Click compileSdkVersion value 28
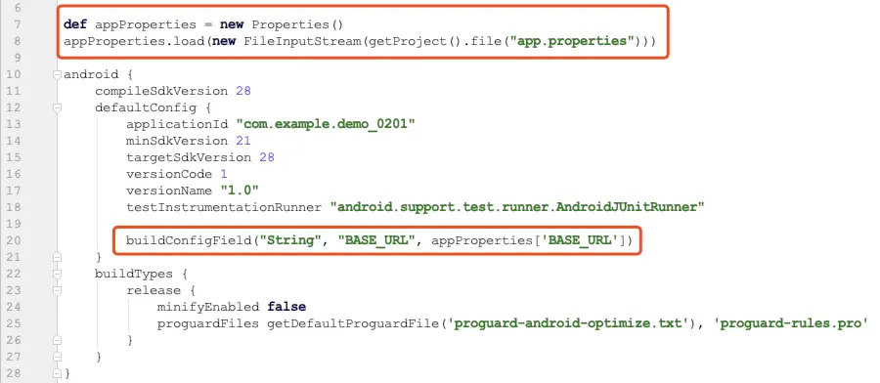Viewport: 880px width, 383px height. pyautogui.click(x=243, y=91)
